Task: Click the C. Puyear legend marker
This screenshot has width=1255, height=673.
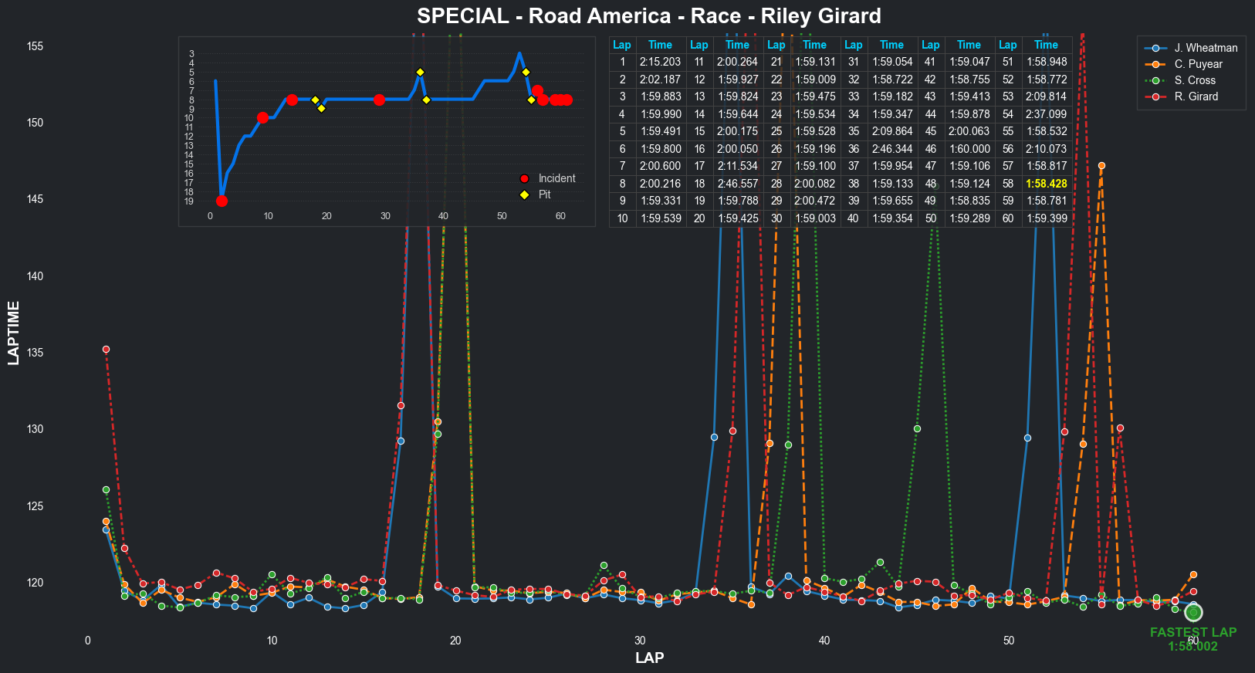Action: [x=1155, y=64]
